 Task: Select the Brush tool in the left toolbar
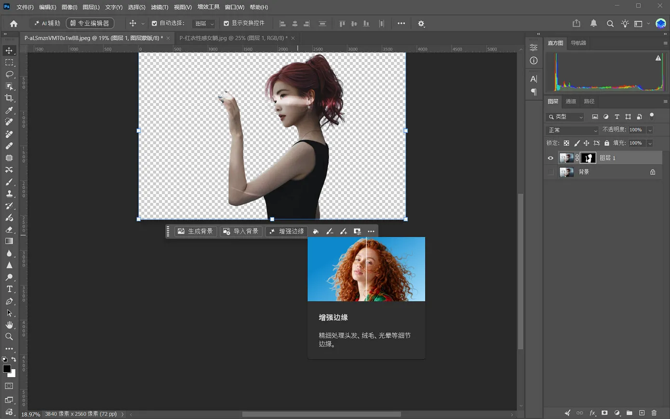pyautogui.click(x=9, y=182)
